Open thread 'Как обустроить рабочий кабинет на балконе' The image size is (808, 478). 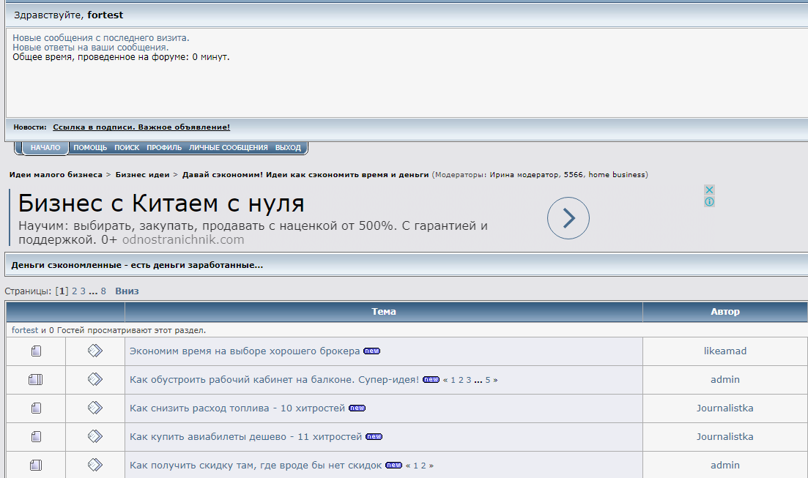pyautogui.click(x=274, y=380)
